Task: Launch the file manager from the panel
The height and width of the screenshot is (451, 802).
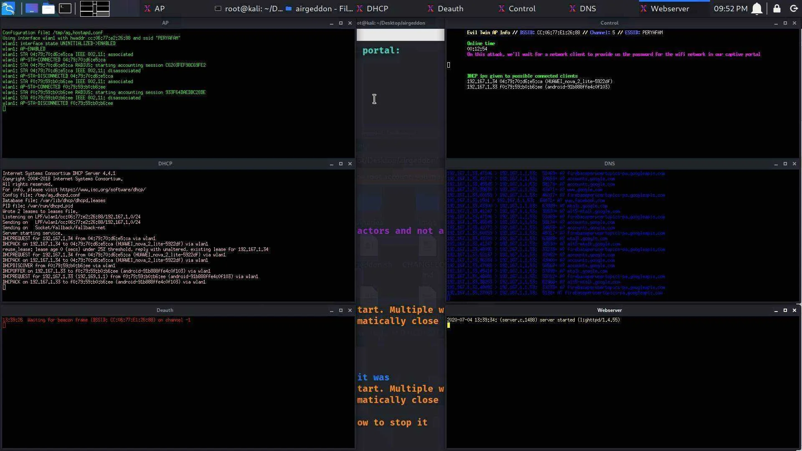Action: (x=48, y=8)
